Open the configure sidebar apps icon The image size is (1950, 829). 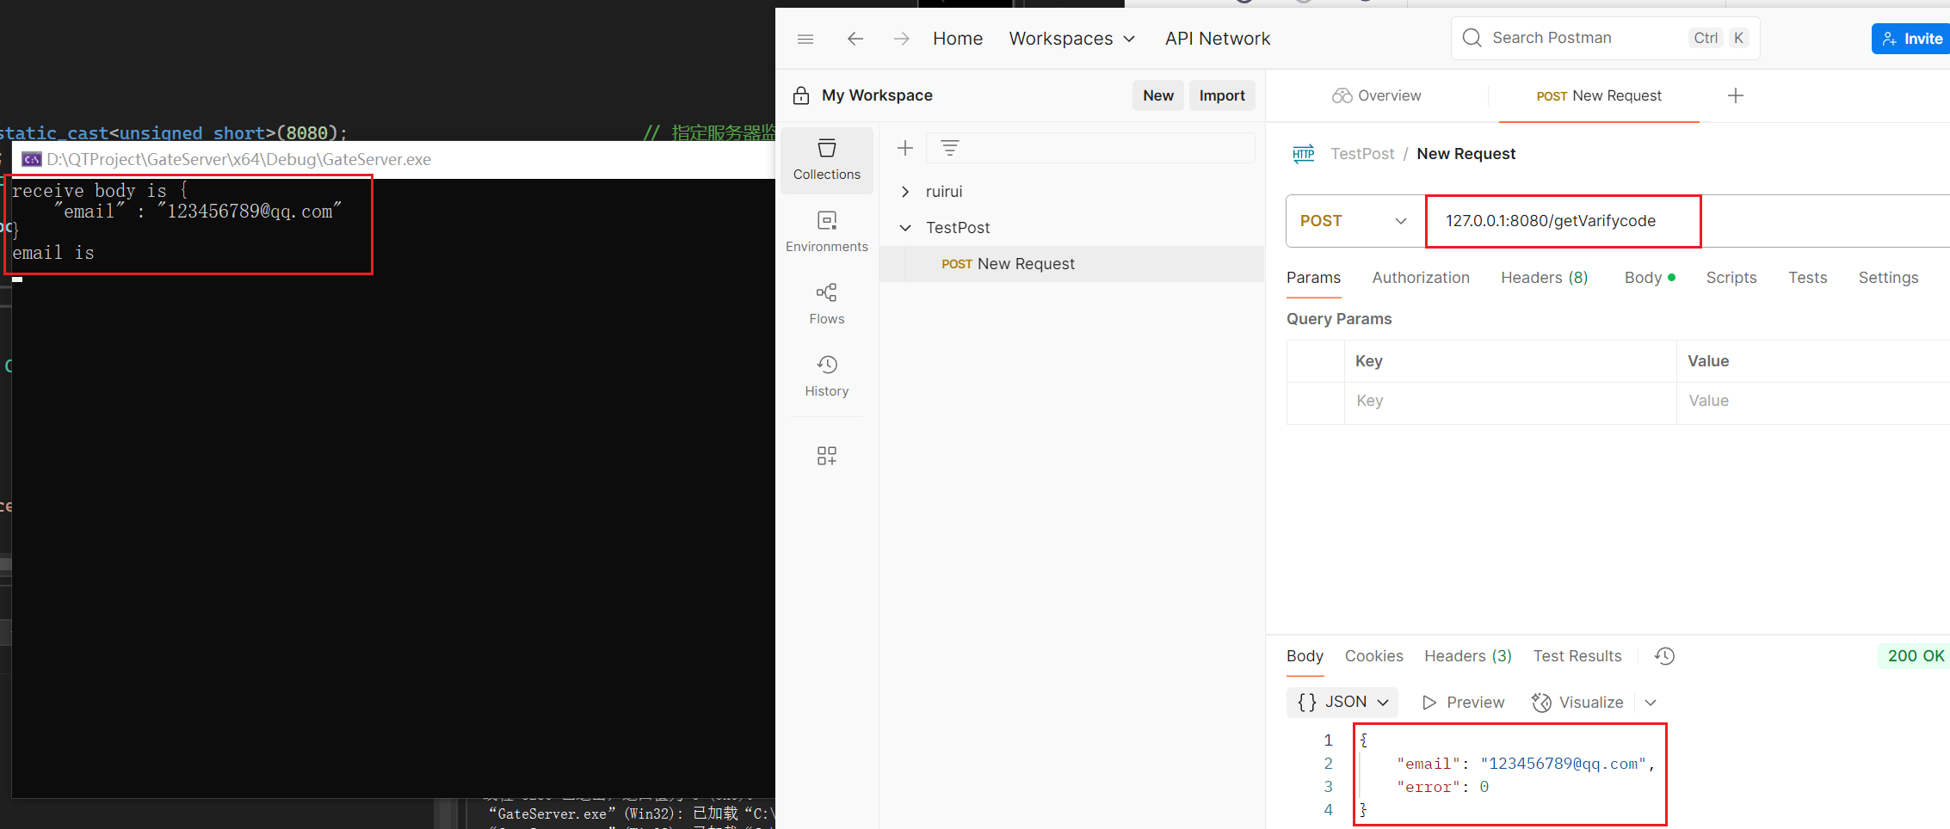(826, 456)
